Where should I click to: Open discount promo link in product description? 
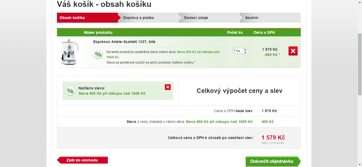pos(198,52)
